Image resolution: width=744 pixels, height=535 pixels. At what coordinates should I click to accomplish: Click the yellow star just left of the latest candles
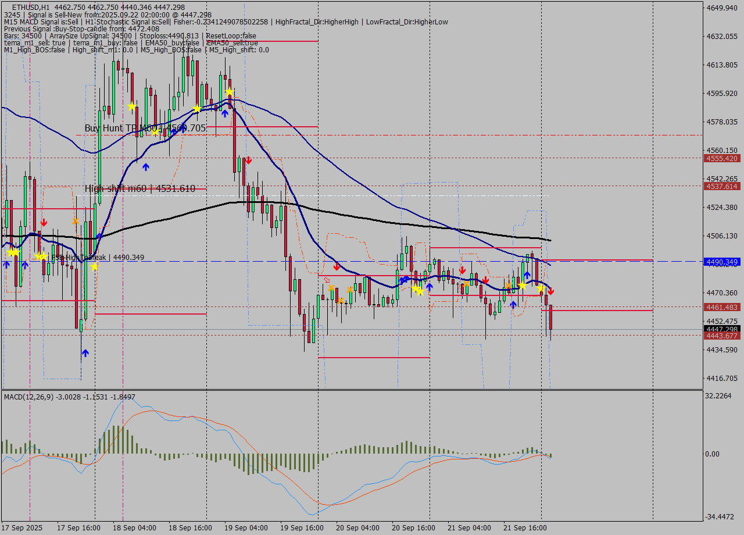pos(541,288)
